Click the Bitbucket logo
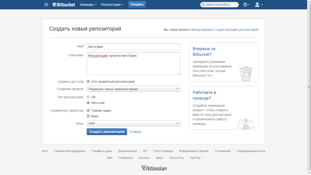This screenshot has width=311, height=175. (x=63, y=4)
